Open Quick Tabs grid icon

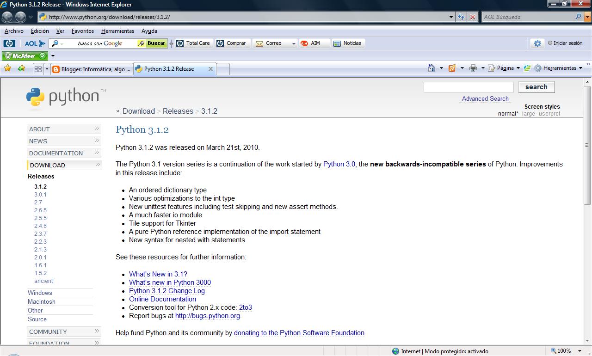pos(38,69)
